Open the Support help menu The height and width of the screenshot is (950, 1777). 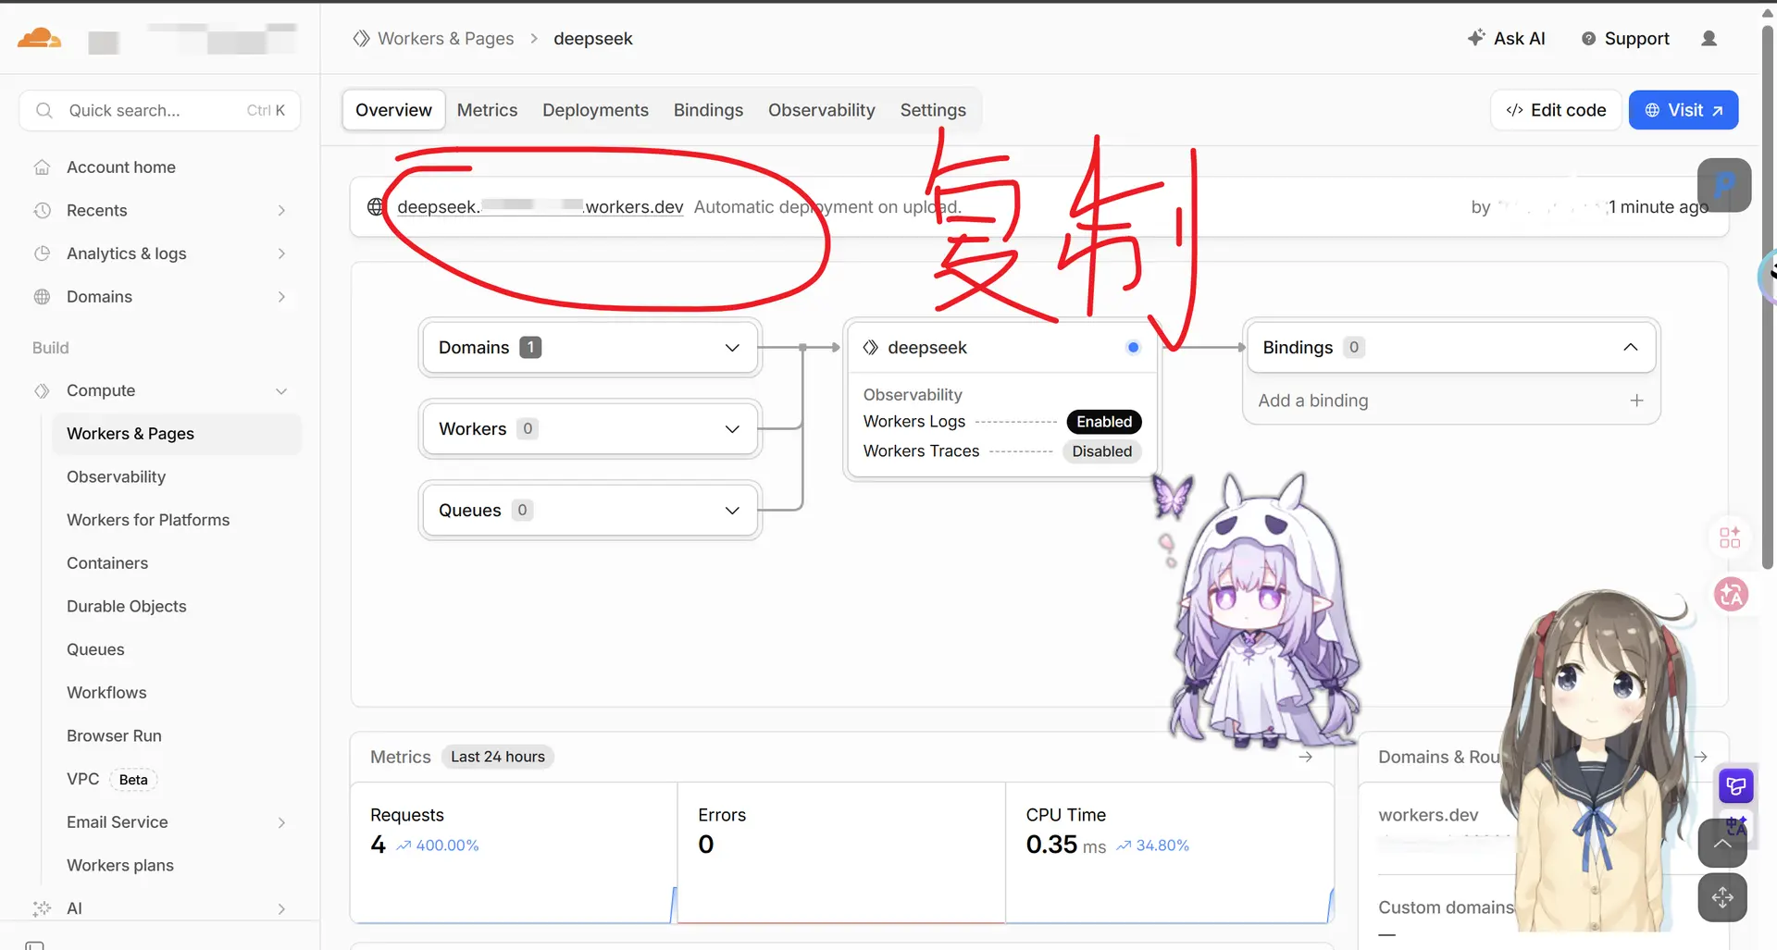pyautogui.click(x=1625, y=38)
